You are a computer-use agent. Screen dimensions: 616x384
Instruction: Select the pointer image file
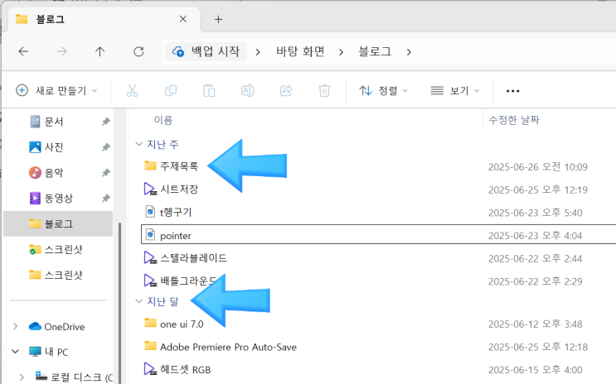(378, 234)
